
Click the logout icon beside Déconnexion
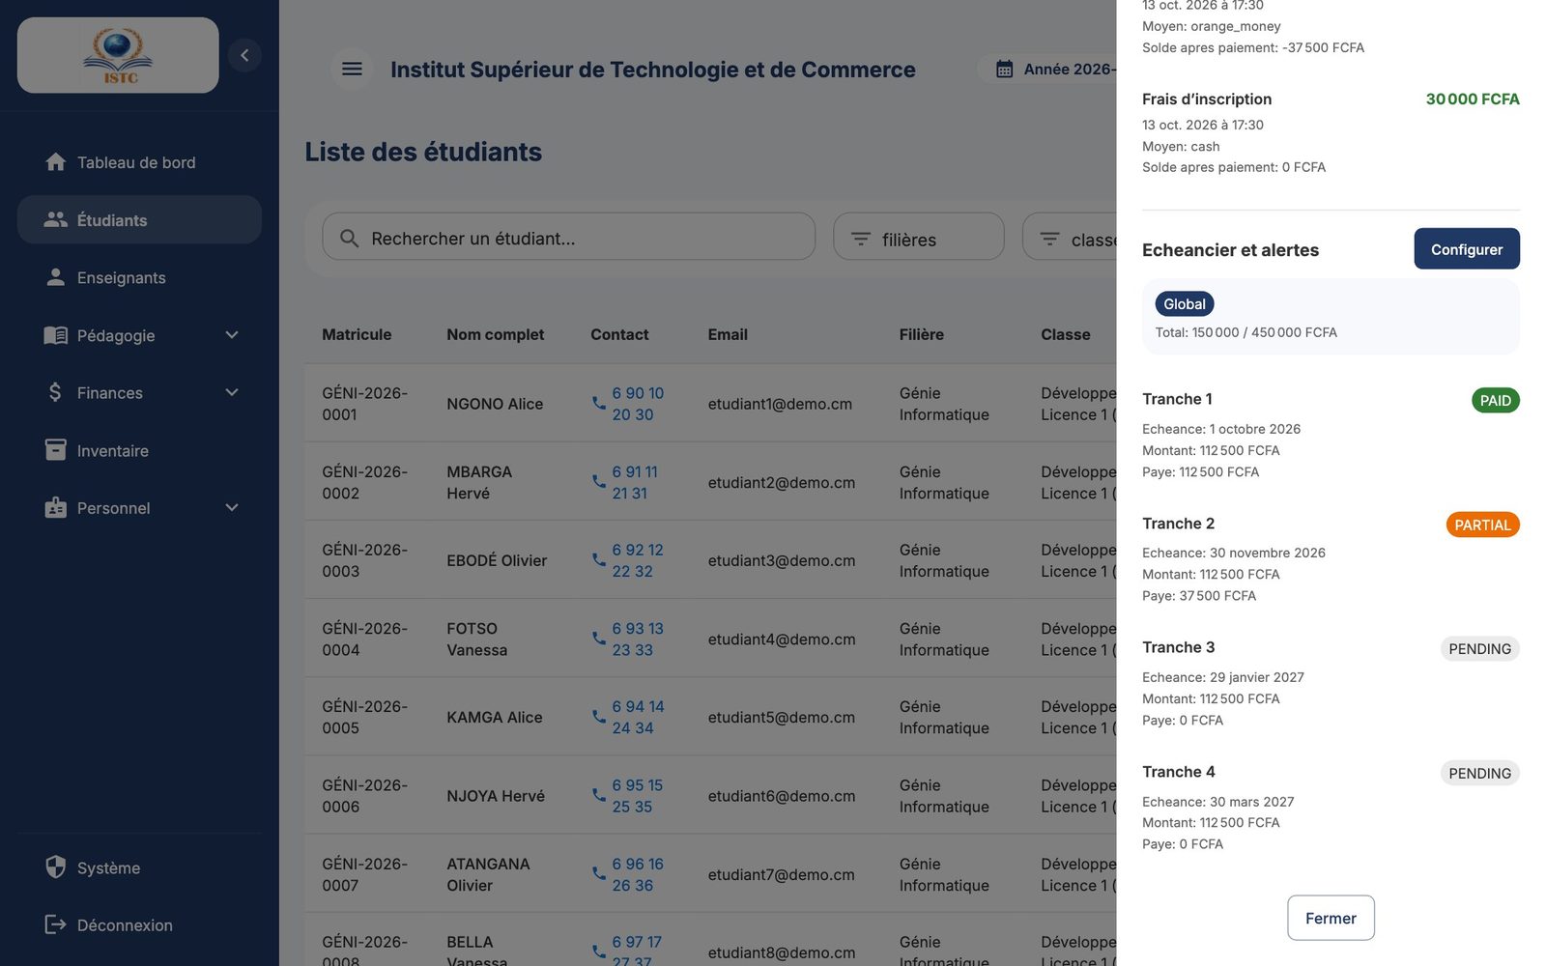click(x=56, y=924)
